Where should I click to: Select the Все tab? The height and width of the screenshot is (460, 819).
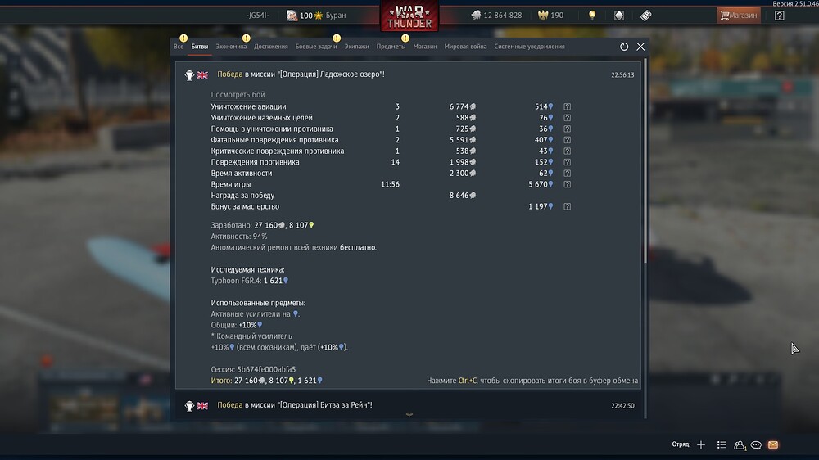(179, 47)
